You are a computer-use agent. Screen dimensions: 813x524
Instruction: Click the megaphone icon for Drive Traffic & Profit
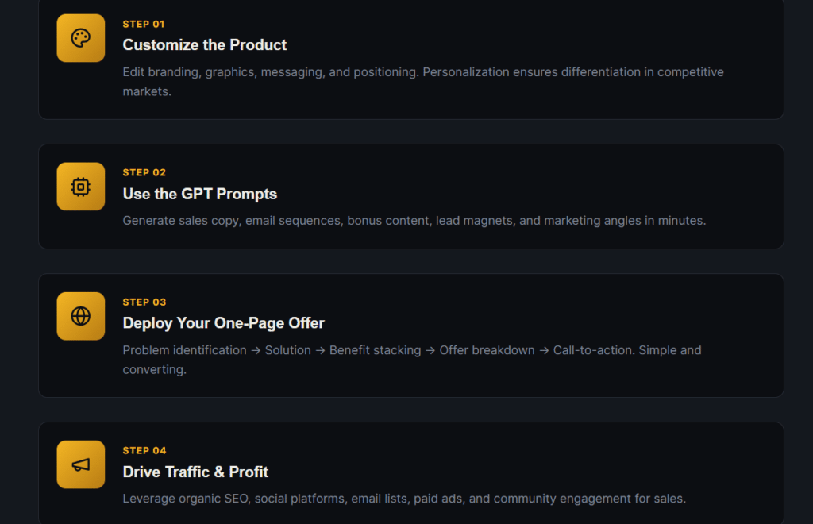(x=81, y=464)
